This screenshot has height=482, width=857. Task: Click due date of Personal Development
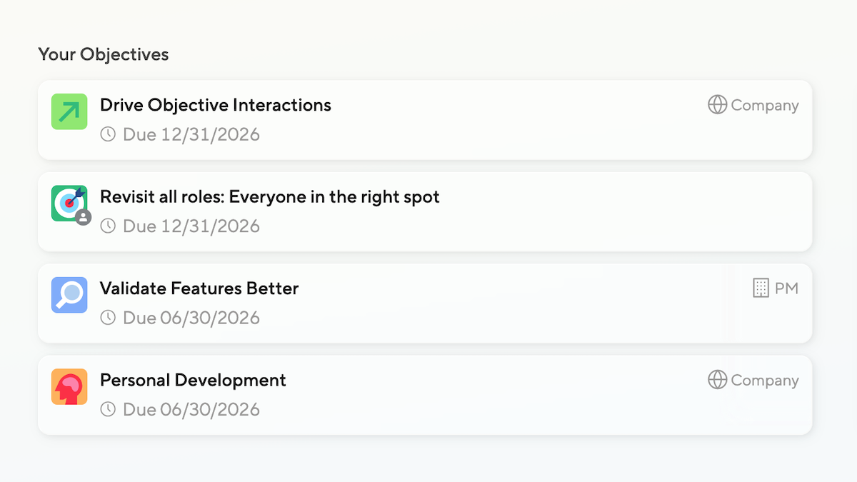pos(191,410)
